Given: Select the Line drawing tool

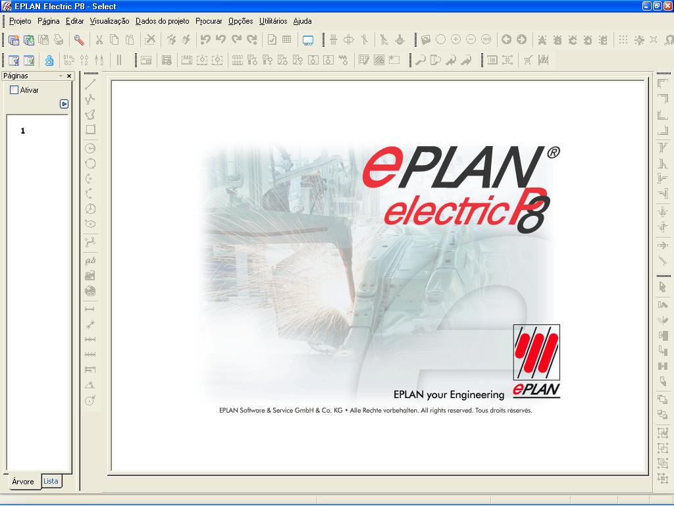Looking at the screenshot, I should pos(90,84).
